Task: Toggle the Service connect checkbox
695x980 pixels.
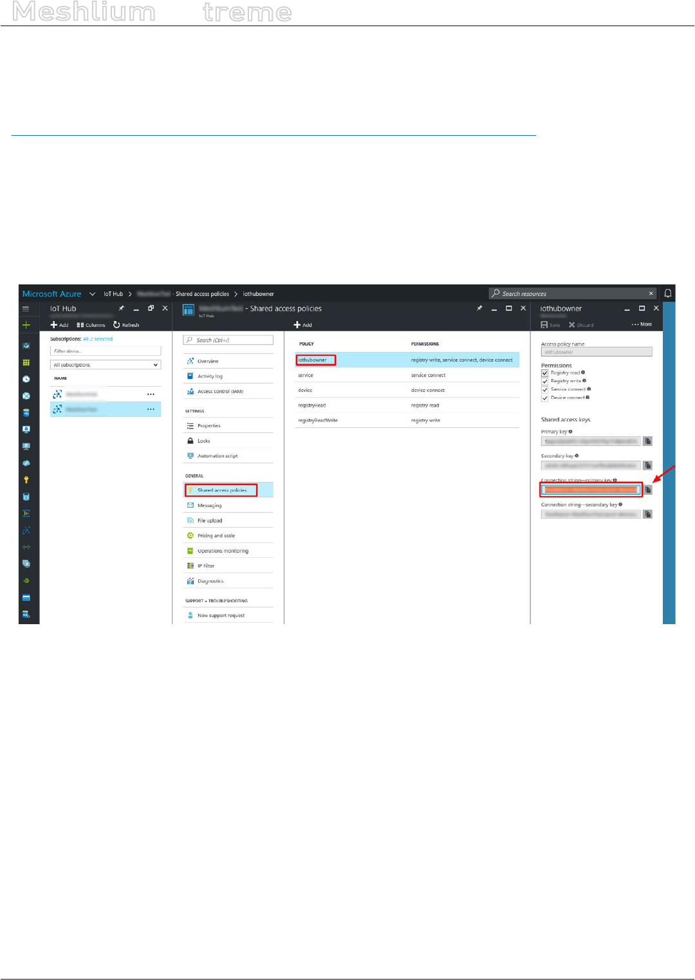Action: tap(544, 390)
